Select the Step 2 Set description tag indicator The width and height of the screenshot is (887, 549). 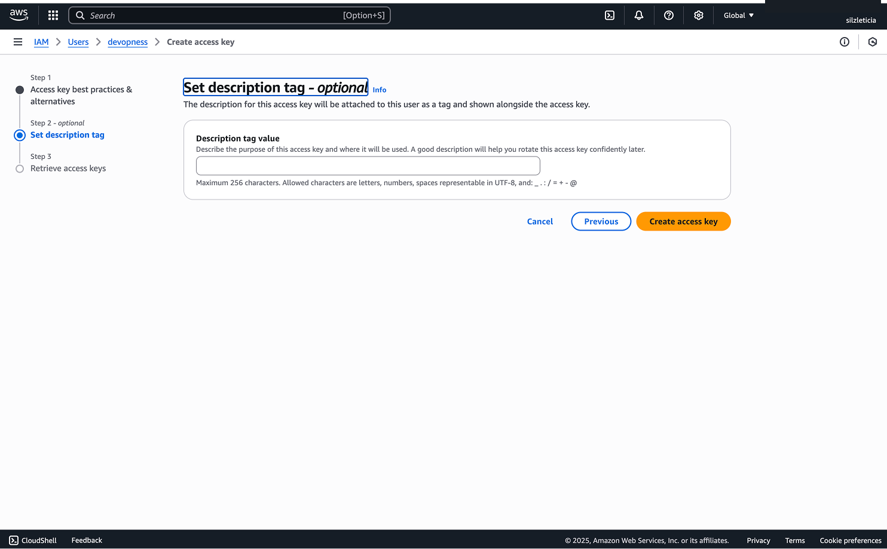click(20, 135)
